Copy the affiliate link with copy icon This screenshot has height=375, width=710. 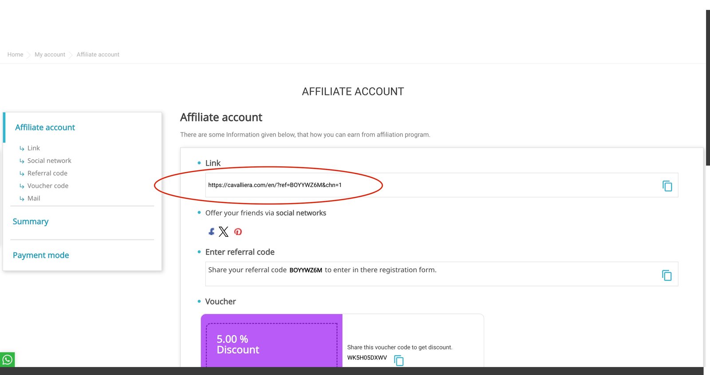click(x=667, y=186)
